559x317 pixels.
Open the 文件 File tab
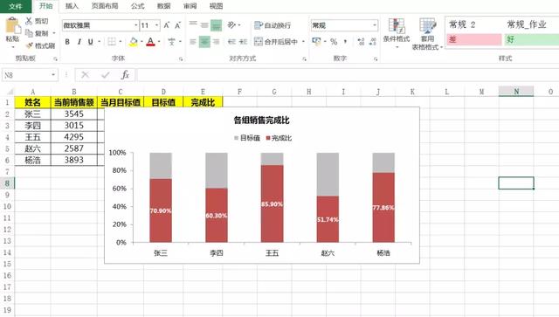coord(16,6)
